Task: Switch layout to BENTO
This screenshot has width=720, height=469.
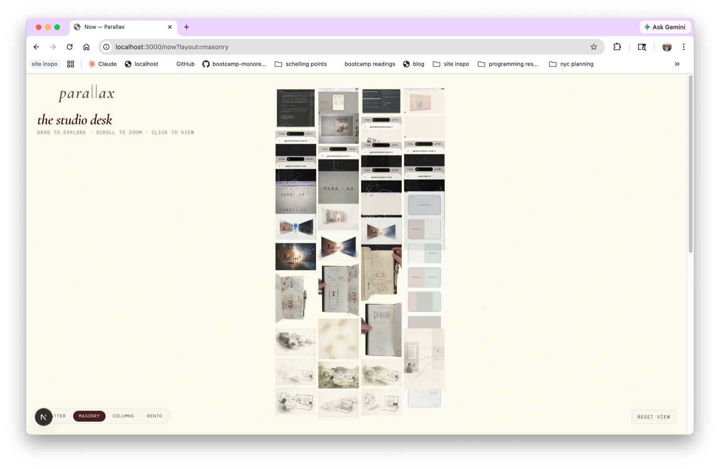Action: 154,416
